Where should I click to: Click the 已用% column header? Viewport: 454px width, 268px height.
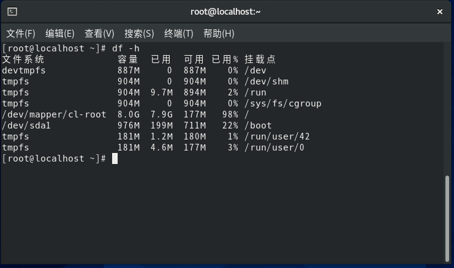(x=225, y=59)
